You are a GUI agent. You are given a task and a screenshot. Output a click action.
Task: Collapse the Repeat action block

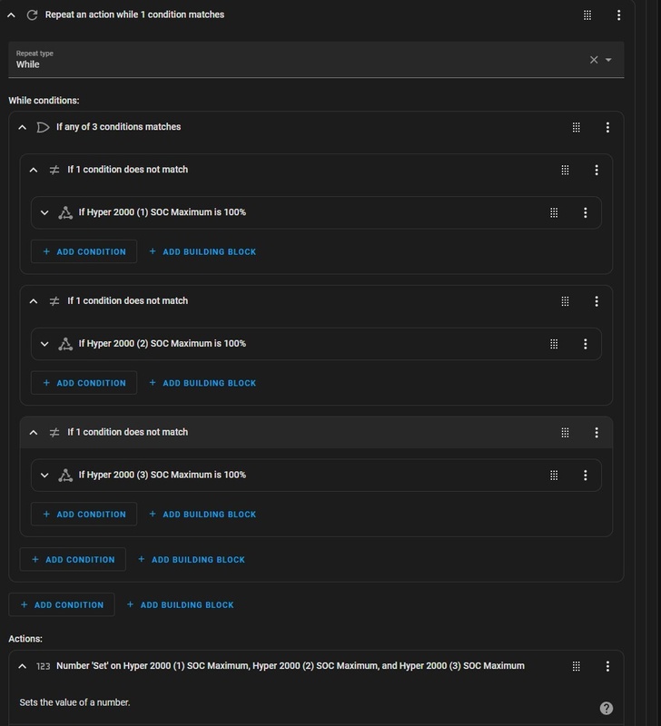click(12, 15)
